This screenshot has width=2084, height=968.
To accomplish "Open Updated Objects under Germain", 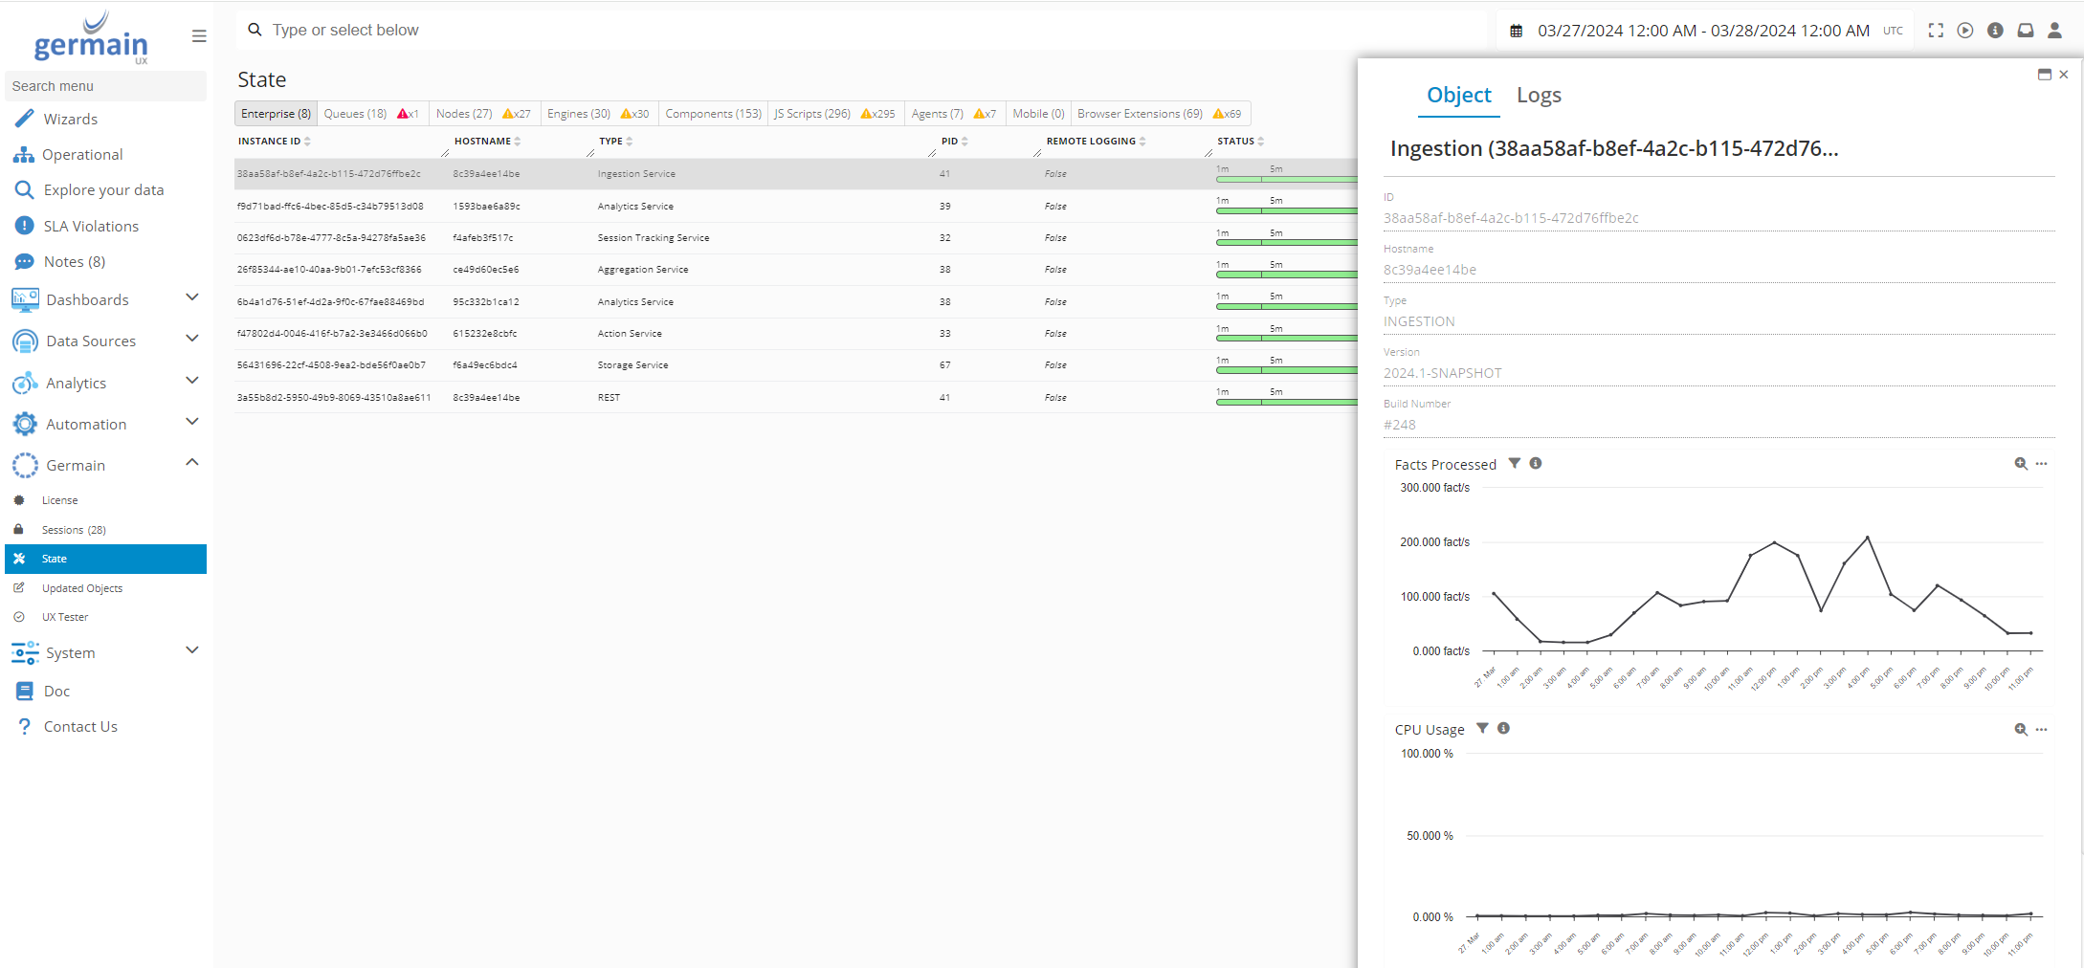I will (82, 588).
